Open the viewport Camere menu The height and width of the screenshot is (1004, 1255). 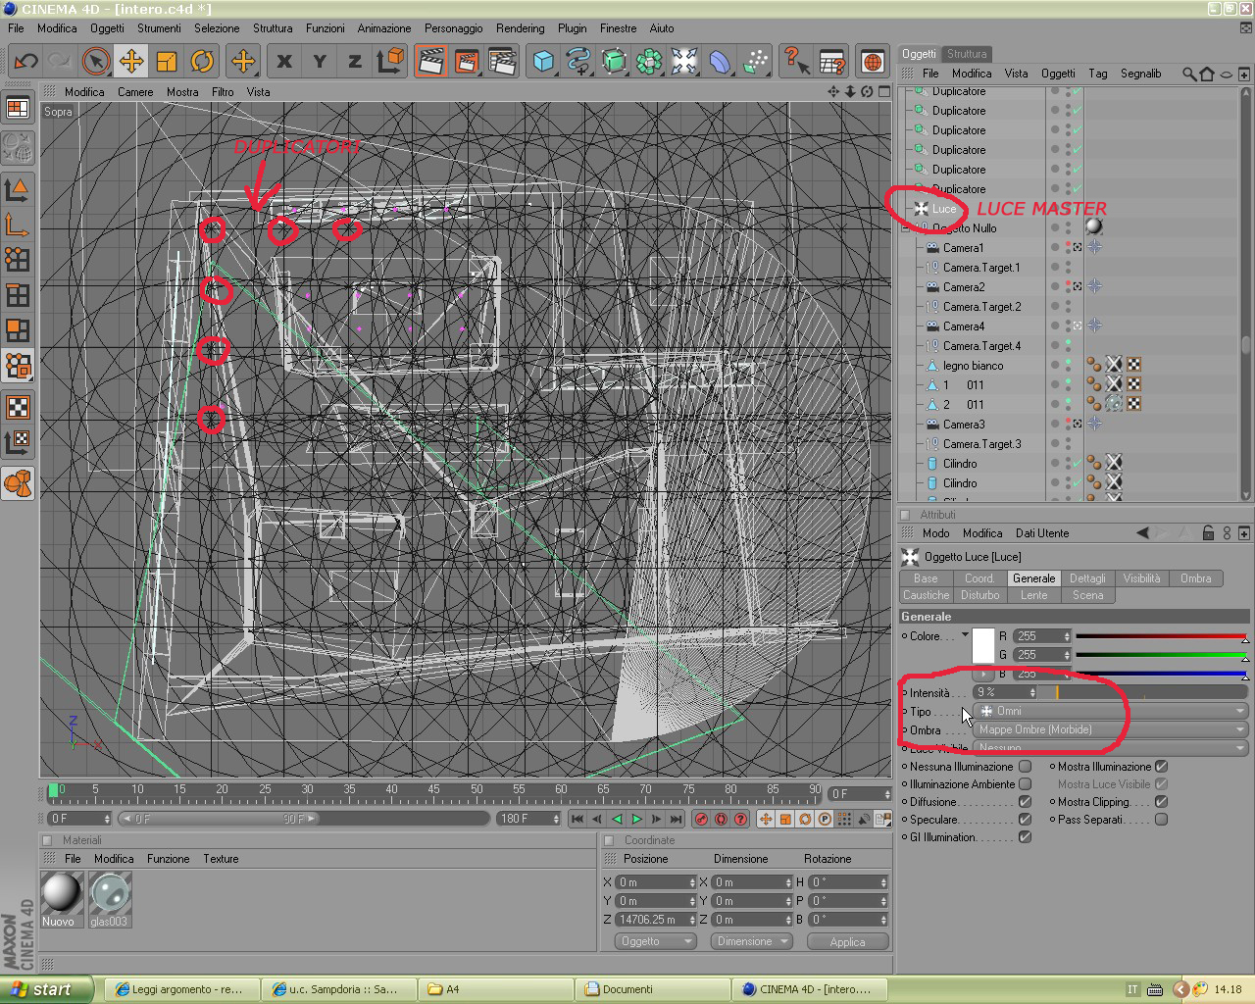pyautogui.click(x=135, y=92)
